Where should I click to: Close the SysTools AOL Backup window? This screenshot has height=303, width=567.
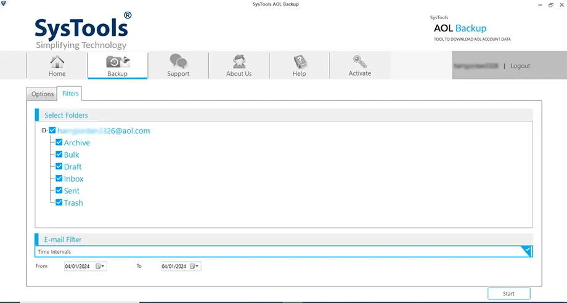561,5
